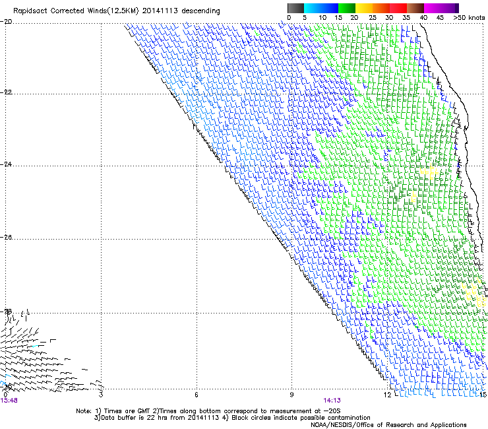Click the 'Black circles indicate possible contamination' note
The width and height of the screenshot is (488, 429).
pyautogui.click(x=301, y=418)
